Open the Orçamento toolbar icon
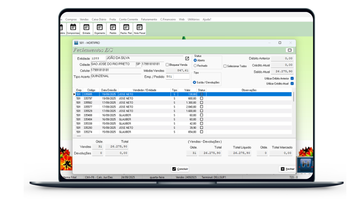This screenshot has width=364, height=199. pos(100,29)
